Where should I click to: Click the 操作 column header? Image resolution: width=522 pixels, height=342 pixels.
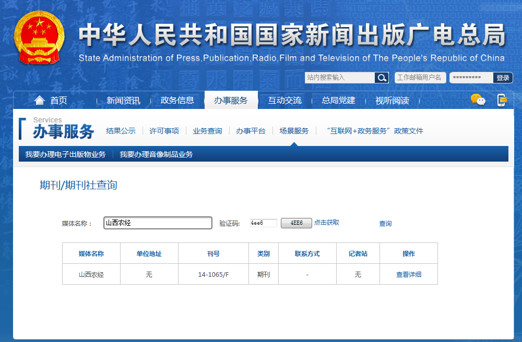pos(409,253)
